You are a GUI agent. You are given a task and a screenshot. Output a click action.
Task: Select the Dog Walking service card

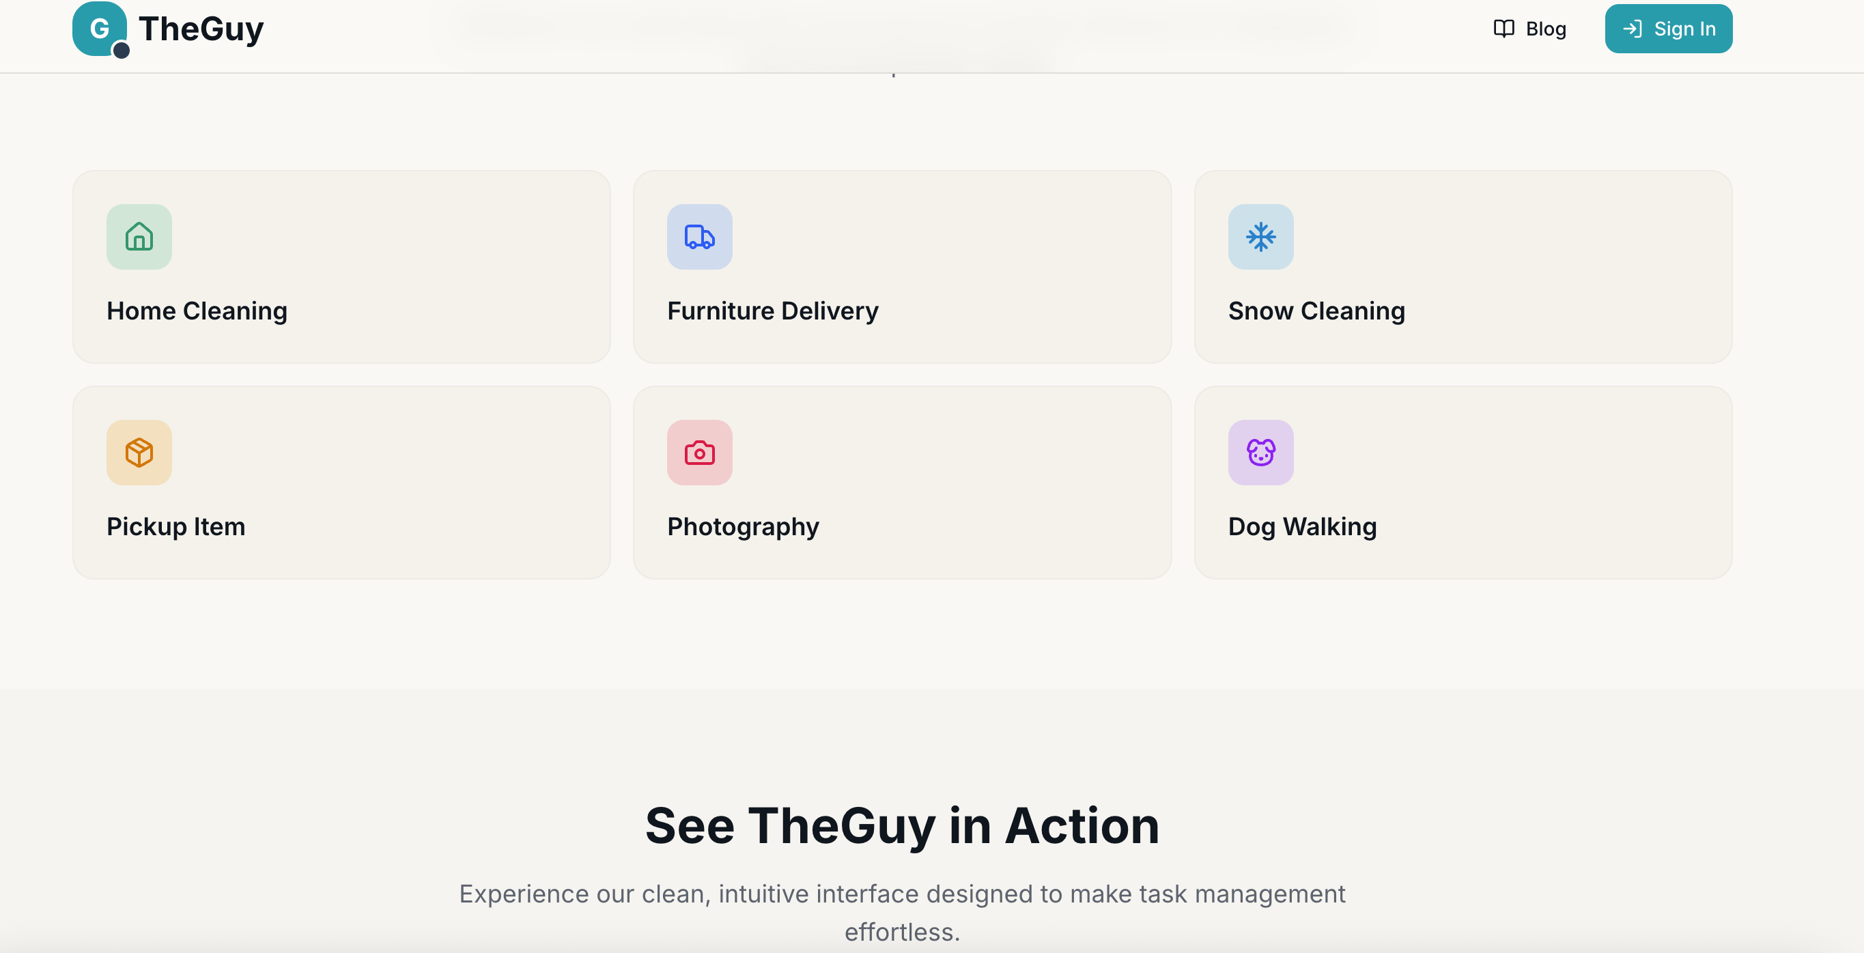(1463, 482)
